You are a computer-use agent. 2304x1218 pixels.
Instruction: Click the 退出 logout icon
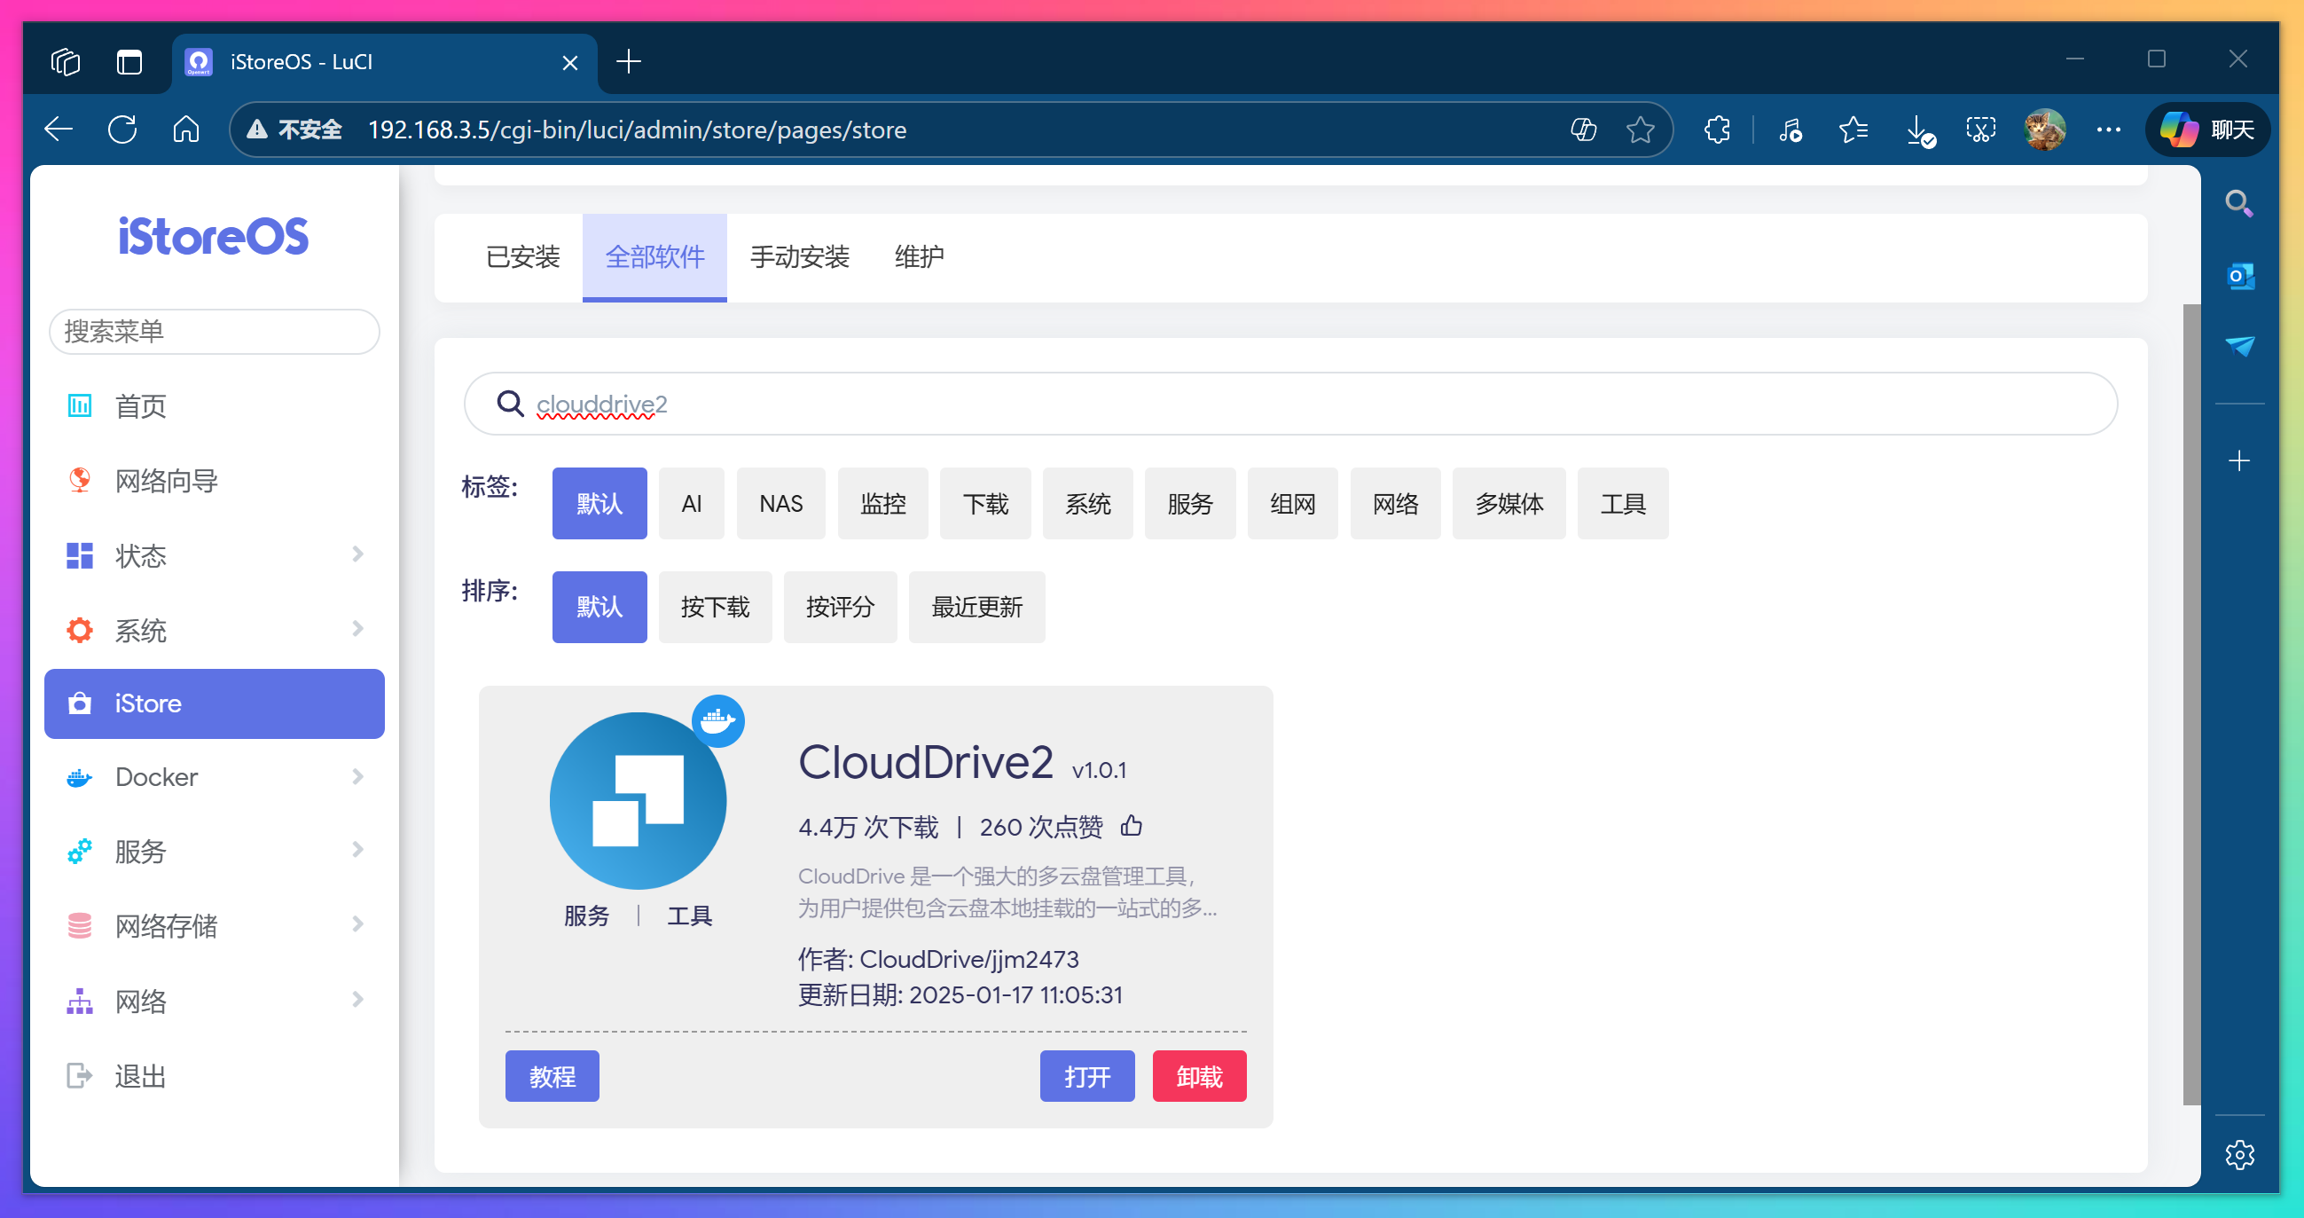tap(79, 1075)
